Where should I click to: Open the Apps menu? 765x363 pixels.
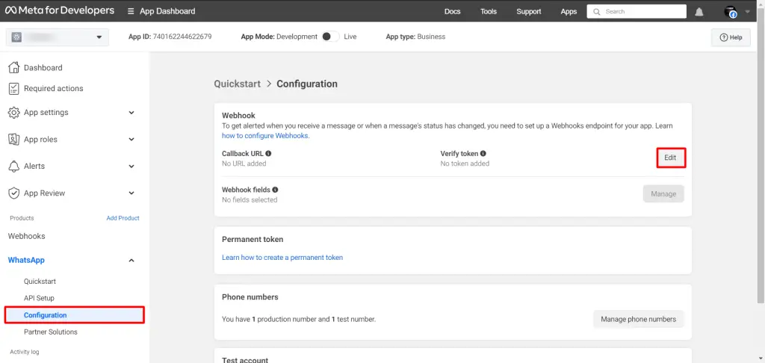[569, 11]
